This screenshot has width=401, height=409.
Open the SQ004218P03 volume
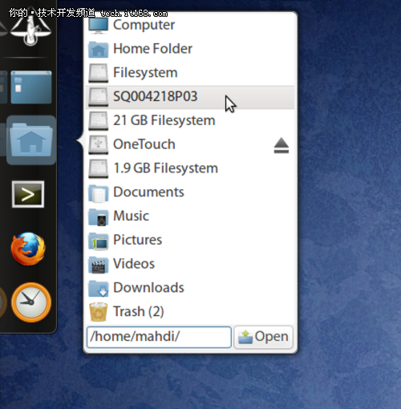190,96
